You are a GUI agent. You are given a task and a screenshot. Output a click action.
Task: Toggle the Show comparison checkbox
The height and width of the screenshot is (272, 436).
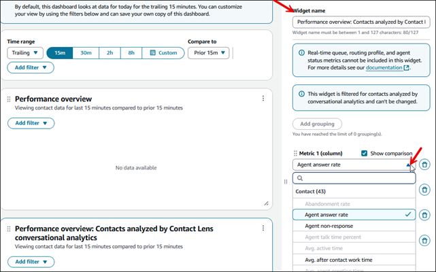click(x=365, y=154)
